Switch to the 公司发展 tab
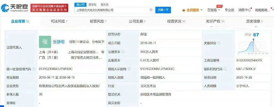 click(x=137, y=21)
